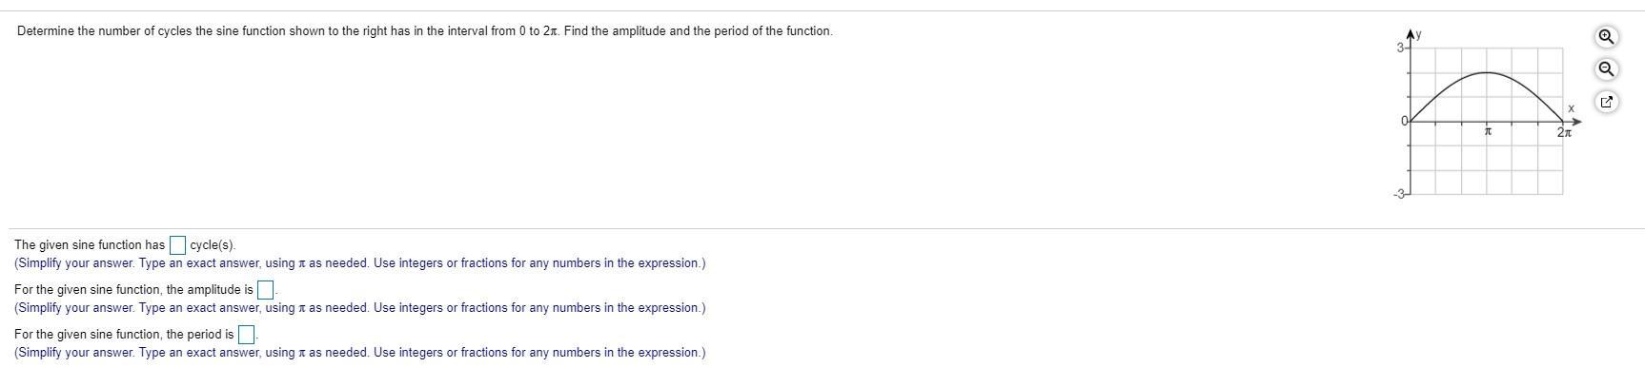Click the sine curve graph image
Screen dimensions: 1645x387
click(x=1488, y=114)
